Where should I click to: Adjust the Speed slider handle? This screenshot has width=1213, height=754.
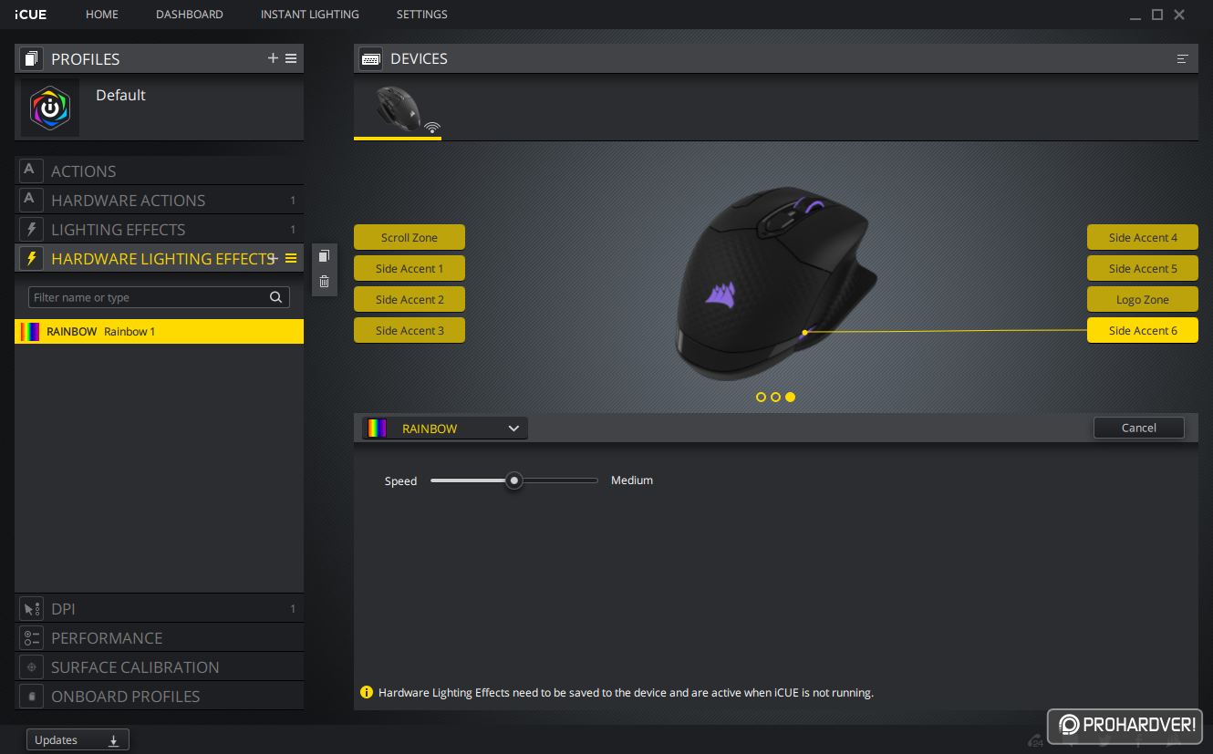(x=514, y=480)
